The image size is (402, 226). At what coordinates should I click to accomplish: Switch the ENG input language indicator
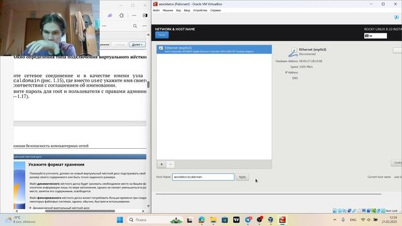pyautogui.click(x=353, y=220)
